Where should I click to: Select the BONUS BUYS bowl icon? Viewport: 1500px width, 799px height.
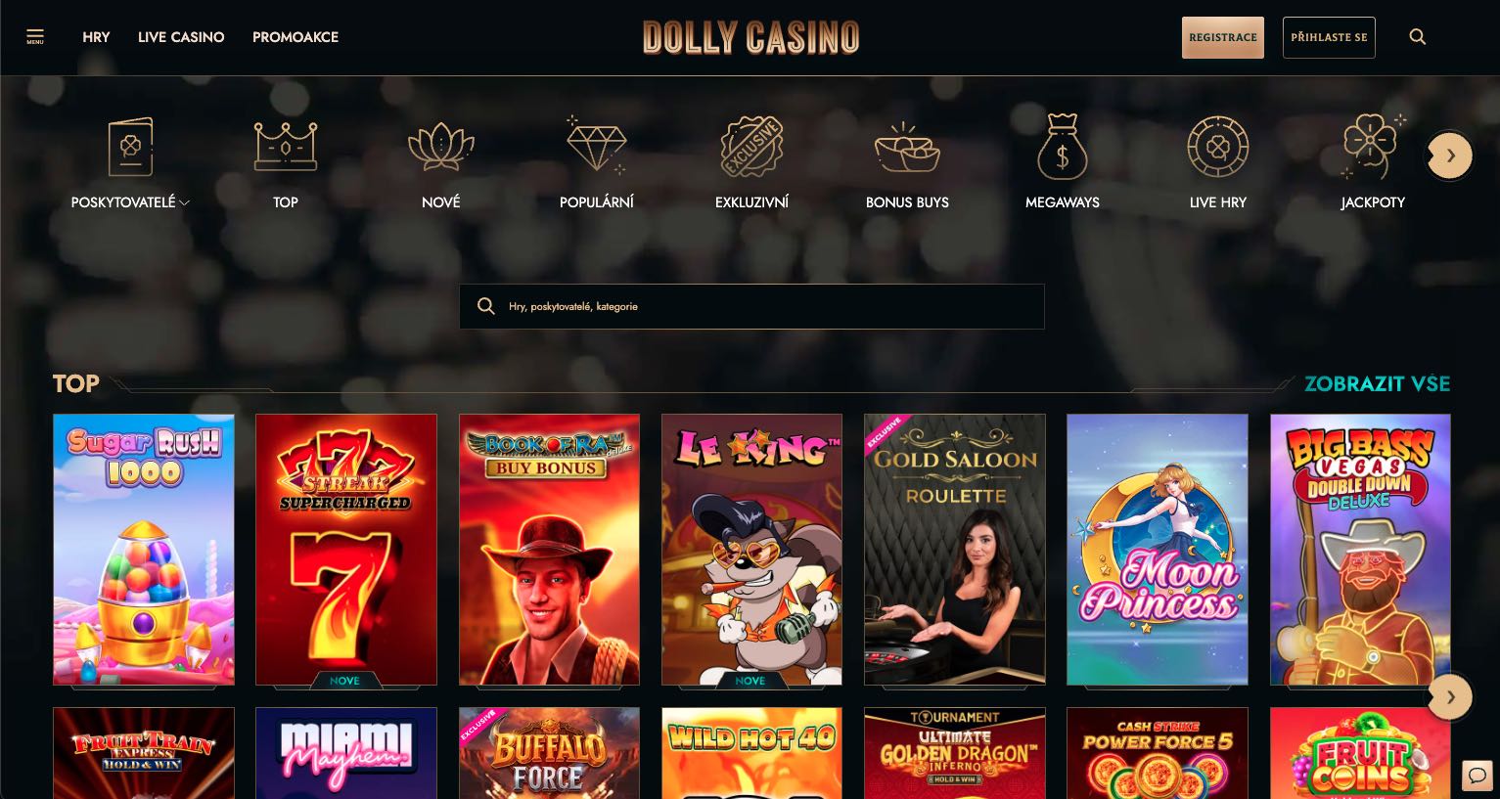[x=907, y=147]
